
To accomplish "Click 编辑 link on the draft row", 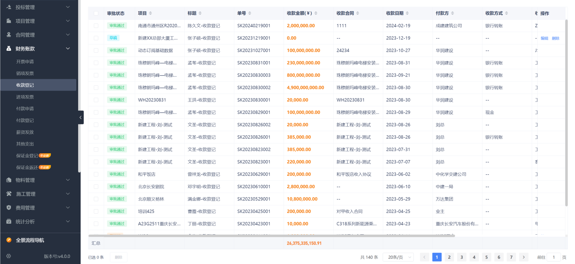I will (x=544, y=38).
